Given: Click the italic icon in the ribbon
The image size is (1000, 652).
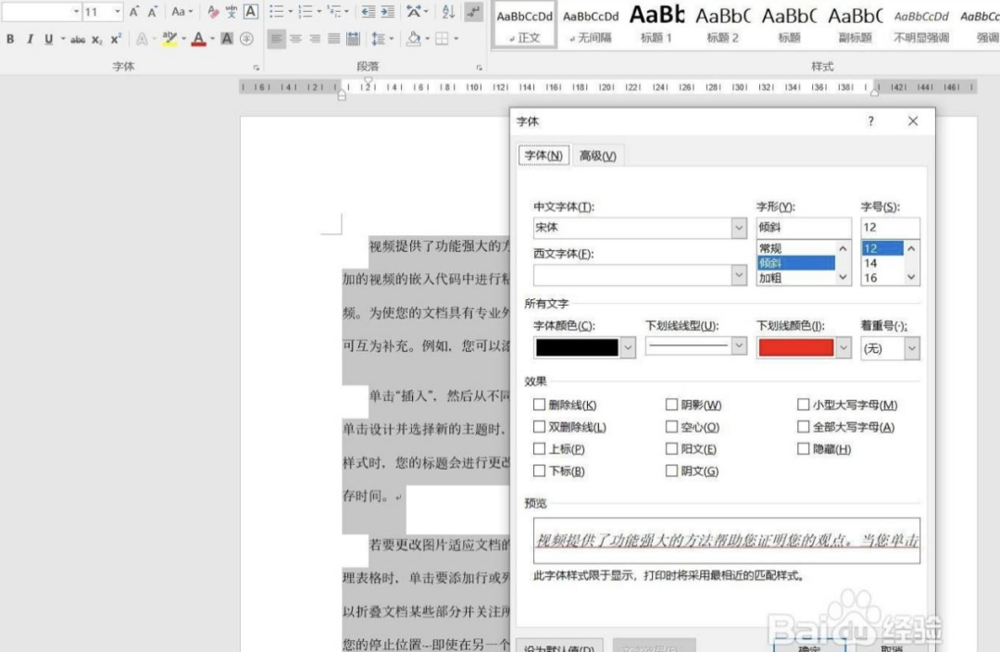Looking at the screenshot, I should (30, 39).
